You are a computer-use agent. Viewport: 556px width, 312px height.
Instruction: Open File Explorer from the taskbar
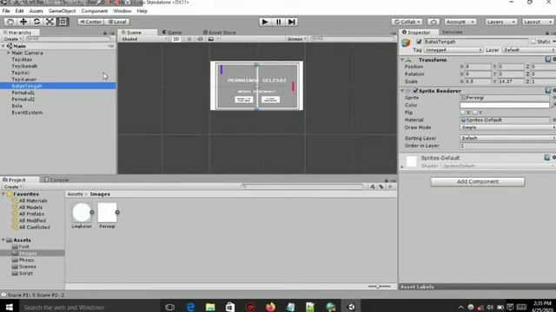click(x=210, y=307)
